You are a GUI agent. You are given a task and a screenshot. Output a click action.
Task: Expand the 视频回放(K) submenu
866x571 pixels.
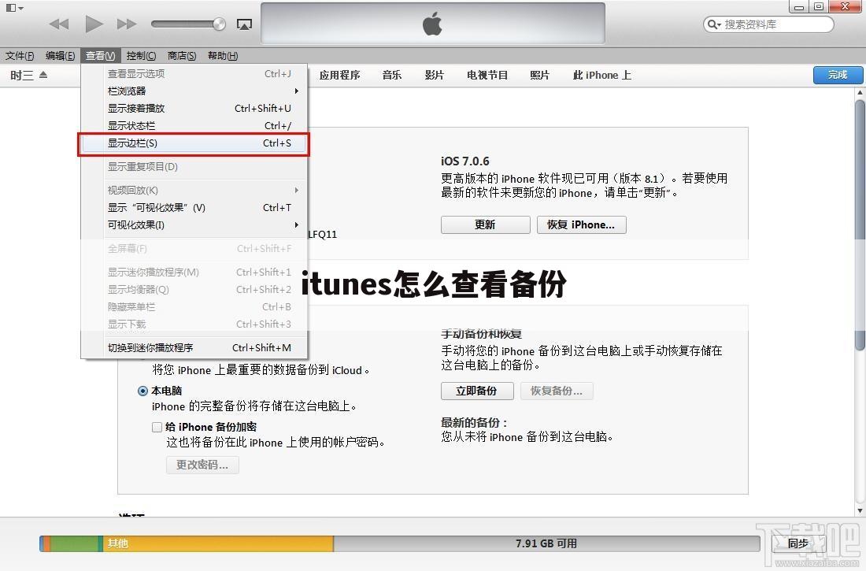pyautogui.click(x=194, y=190)
